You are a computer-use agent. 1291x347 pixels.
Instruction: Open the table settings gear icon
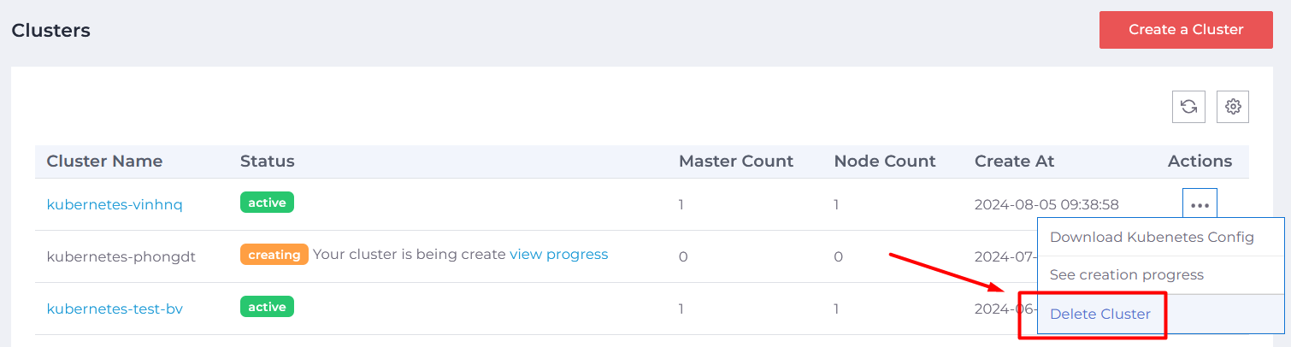click(x=1233, y=107)
